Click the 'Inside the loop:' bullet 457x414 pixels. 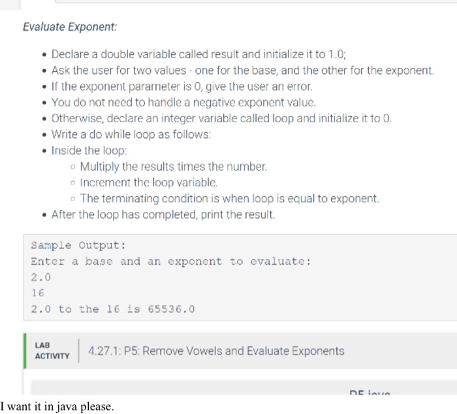point(89,150)
